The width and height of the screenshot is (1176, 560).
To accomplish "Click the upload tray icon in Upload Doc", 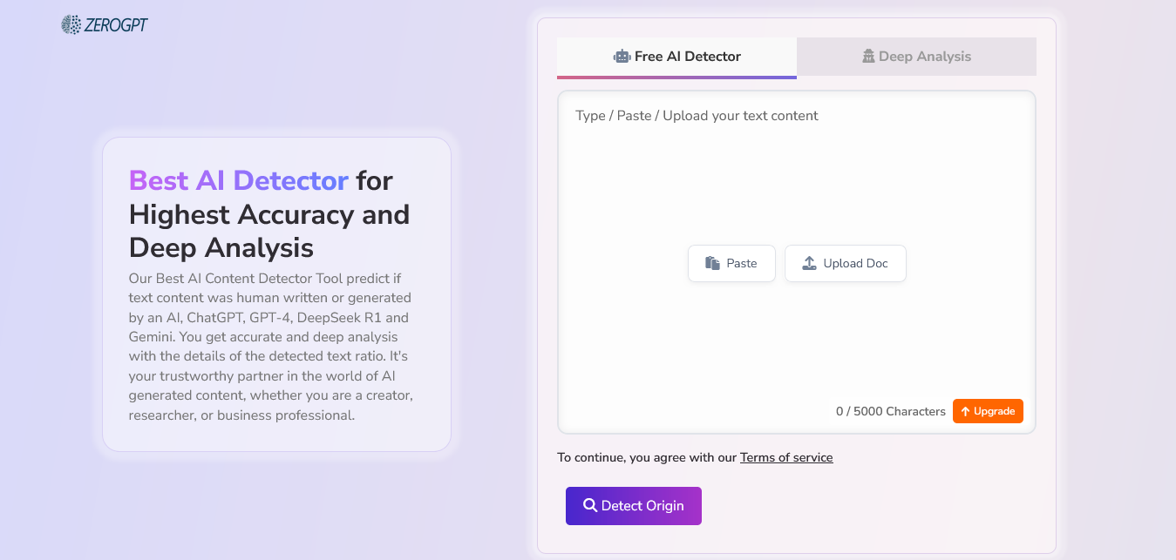I will tap(809, 263).
